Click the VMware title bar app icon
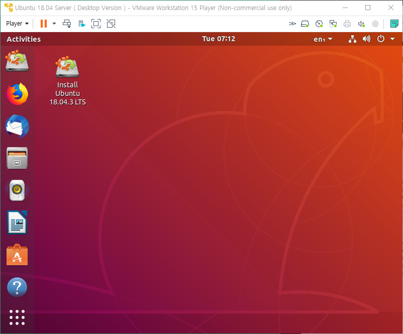 (x=9, y=8)
